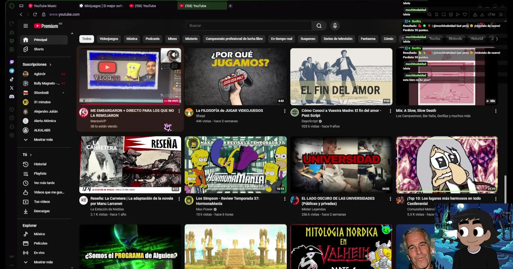This screenshot has height=269, width=513.
Task: Collapse sidebar scroll-up arrow near Premium logo
Action: (72, 34)
